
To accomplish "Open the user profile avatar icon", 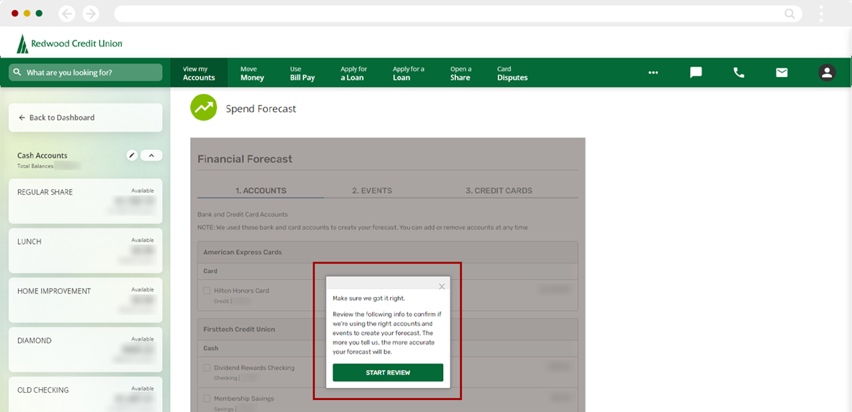I will pos(827,72).
